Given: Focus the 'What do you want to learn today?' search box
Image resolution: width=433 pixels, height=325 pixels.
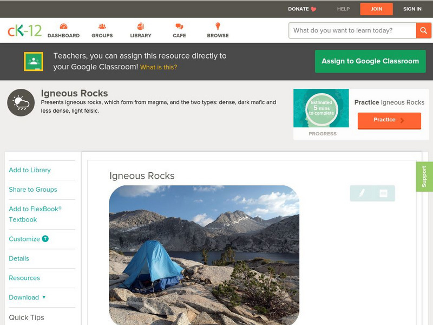Looking at the screenshot, I should point(353,30).
